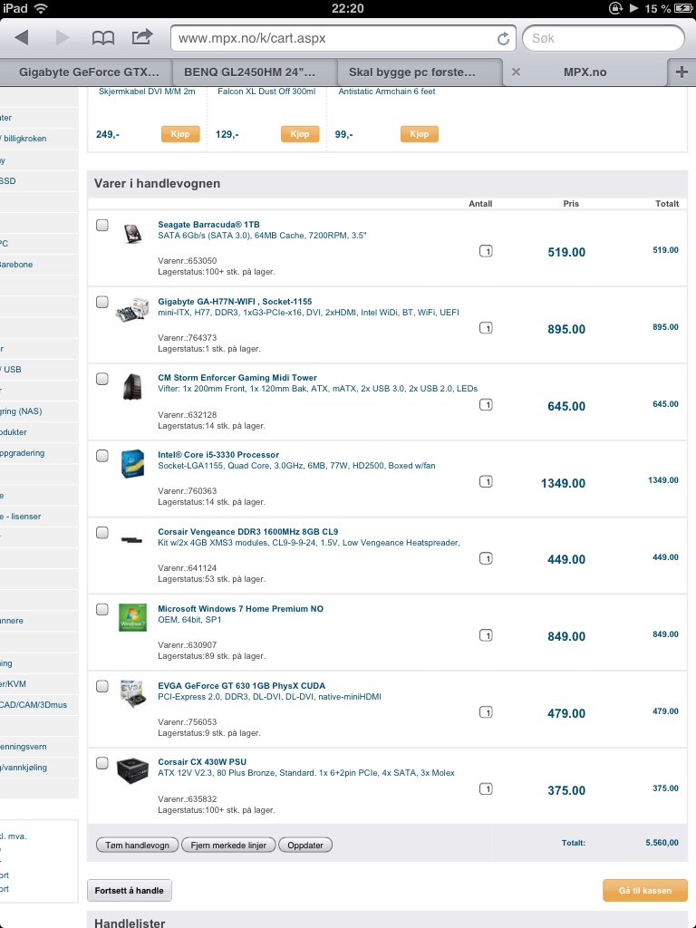Check the Windows 7 Home Premium row checkbox
Viewport: 696px width, 928px height.
pyautogui.click(x=102, y=609)
